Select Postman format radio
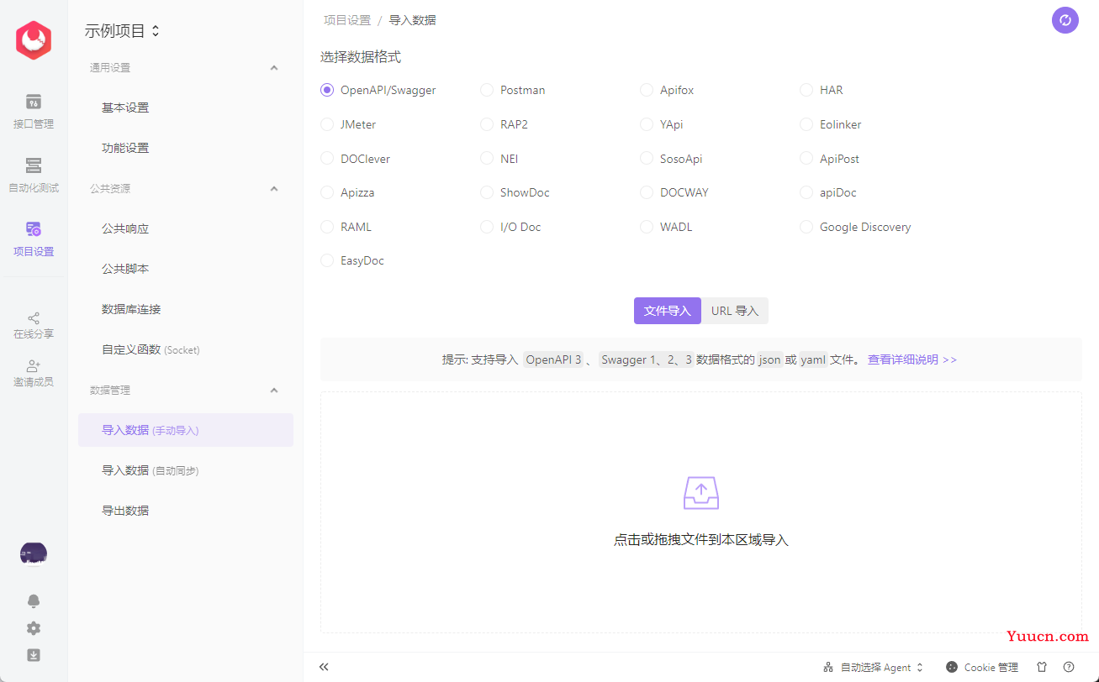The height and width of the screenshot is (682, 1099). [487, 90]
